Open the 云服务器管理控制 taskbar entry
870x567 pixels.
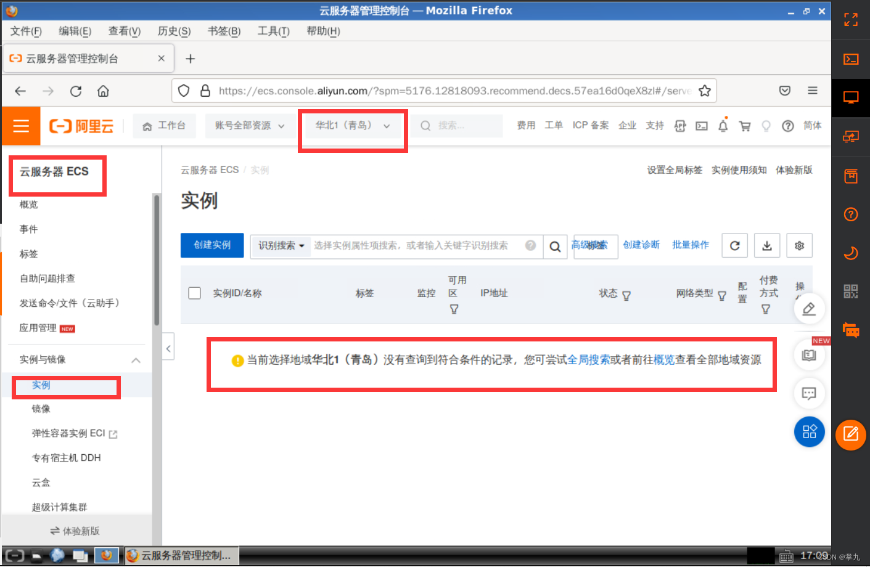coord(181,556)
